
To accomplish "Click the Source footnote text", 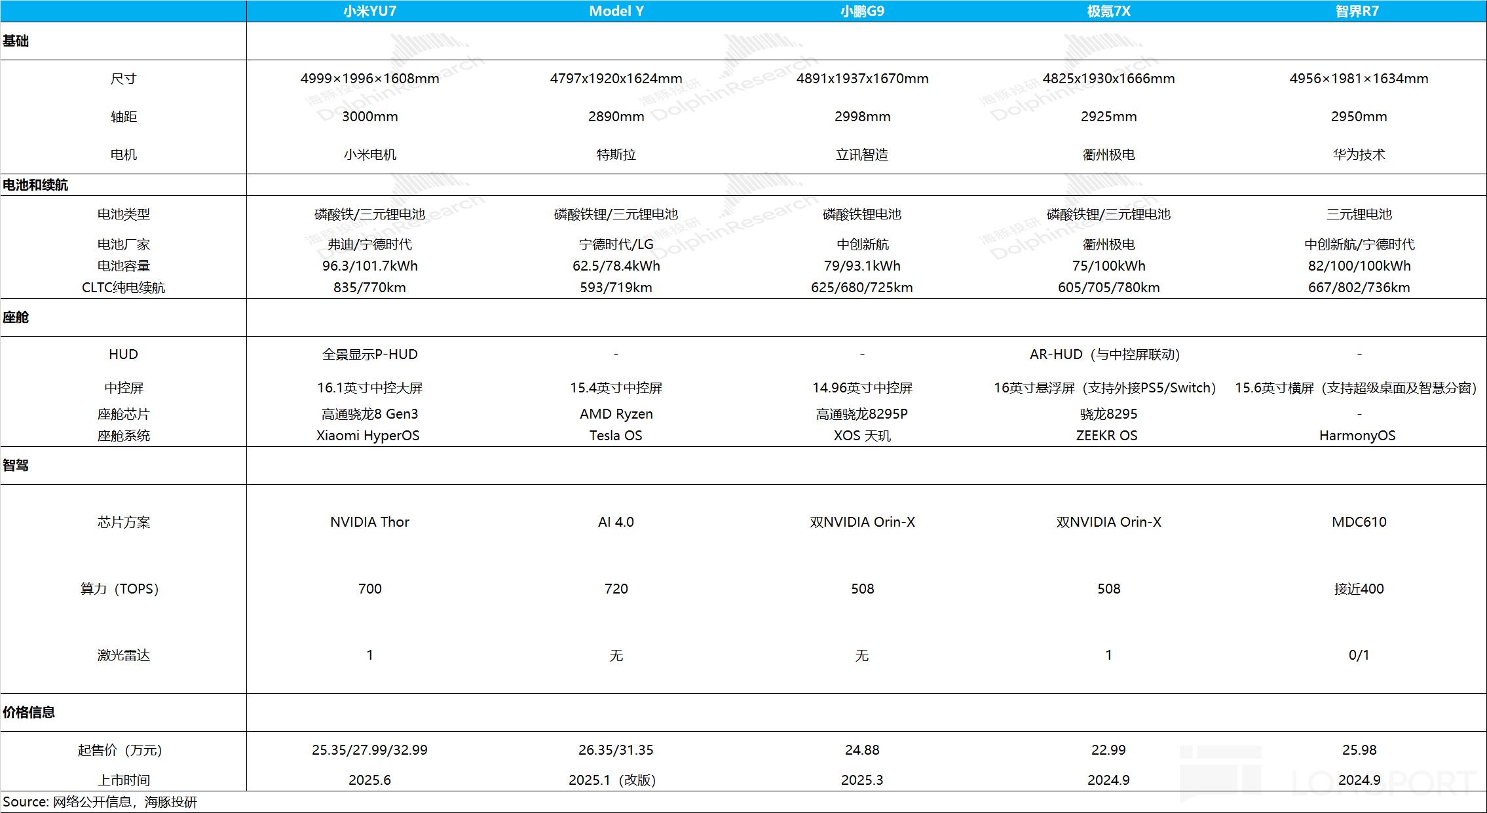I will click(x=100, y=802).
